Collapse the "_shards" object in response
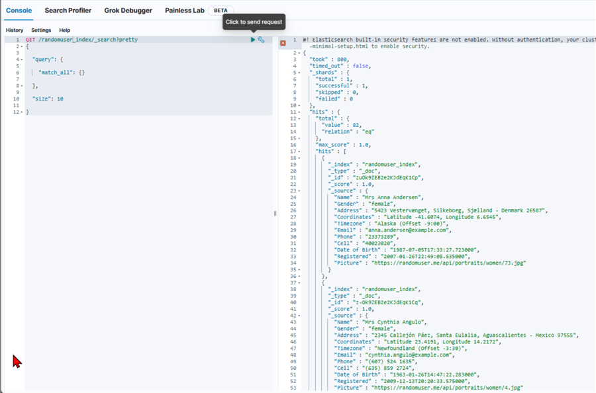 pyautogui.click(x=300, y=73)
